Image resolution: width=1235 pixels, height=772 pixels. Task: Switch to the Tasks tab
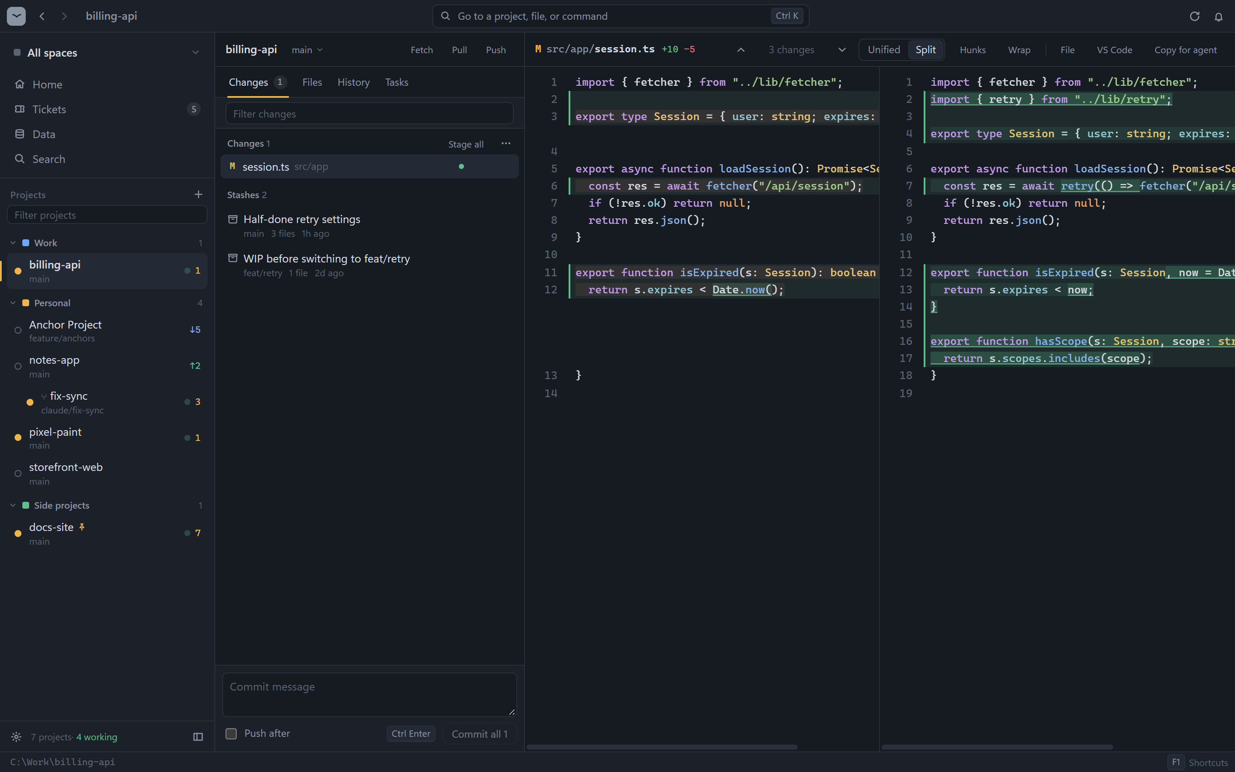click(397, 82)
